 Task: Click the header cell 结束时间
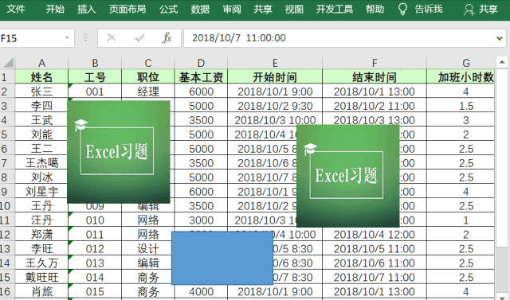pos(375,77)
